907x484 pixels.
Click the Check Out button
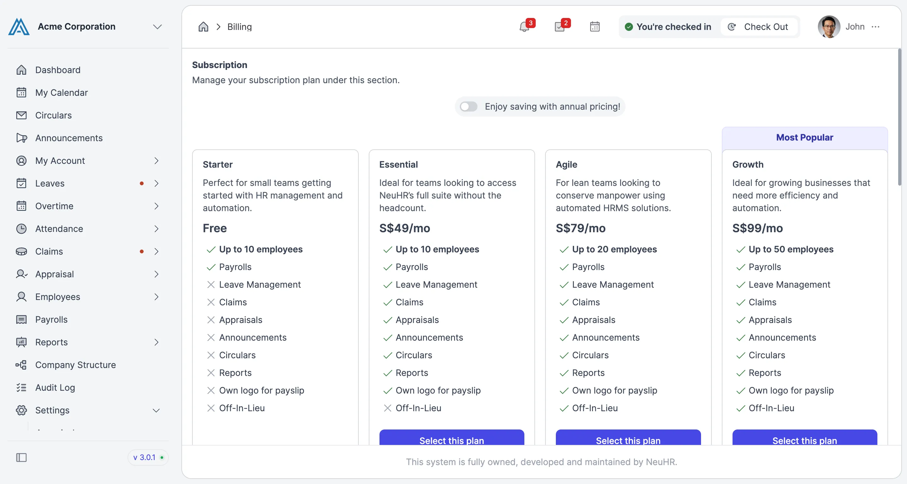tap(758, 27)
